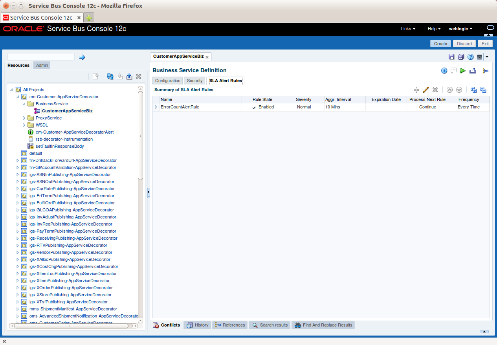Move the rule down with the down-arrow icon
The height and width of the screenshot is (345, 497).
459,90
